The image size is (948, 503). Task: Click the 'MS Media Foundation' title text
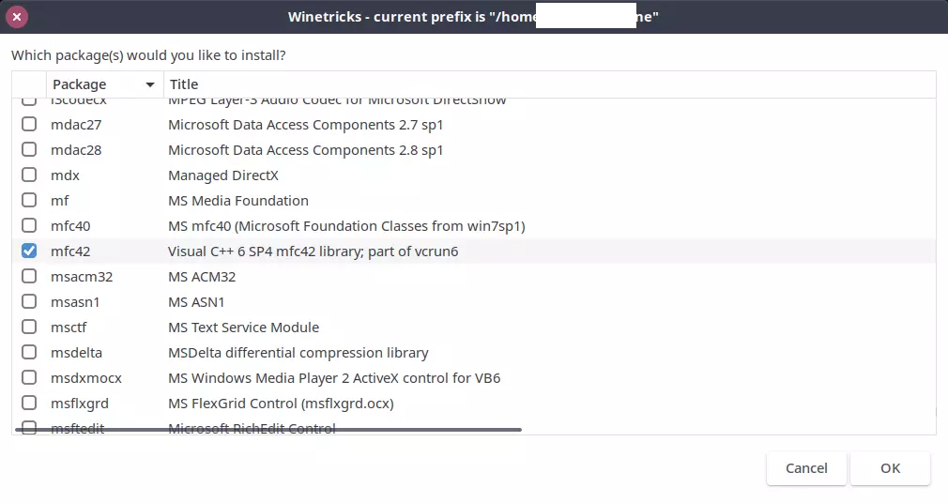[238, 201]
